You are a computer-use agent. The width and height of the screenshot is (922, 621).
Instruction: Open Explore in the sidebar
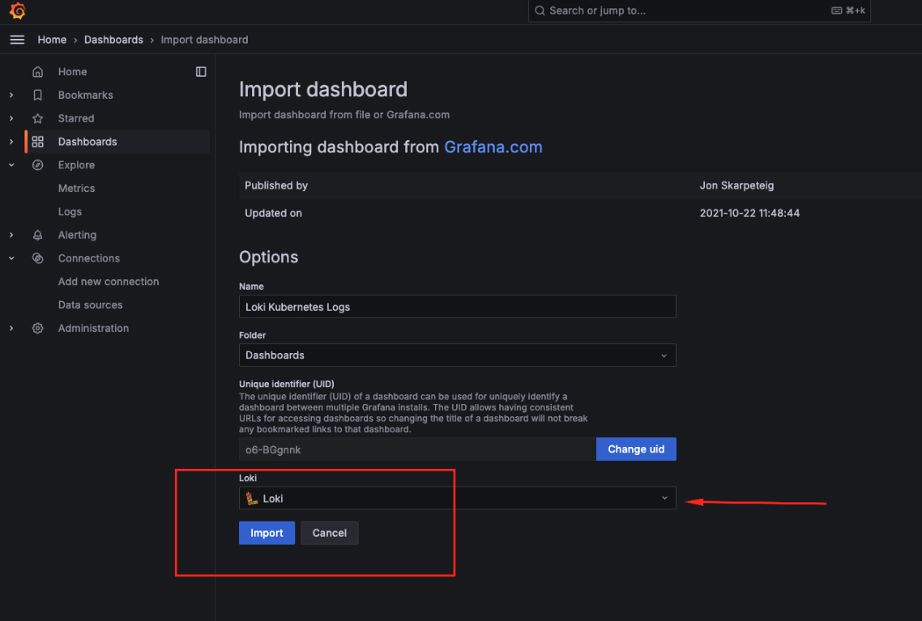tap(76, 165)
